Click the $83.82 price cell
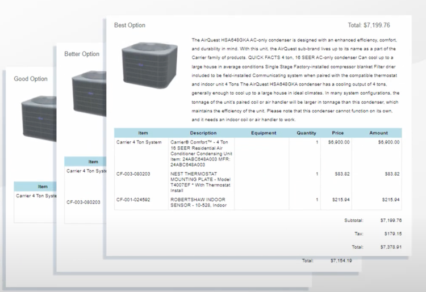This screenshot has width=426, height=292. tap(342, 174)
